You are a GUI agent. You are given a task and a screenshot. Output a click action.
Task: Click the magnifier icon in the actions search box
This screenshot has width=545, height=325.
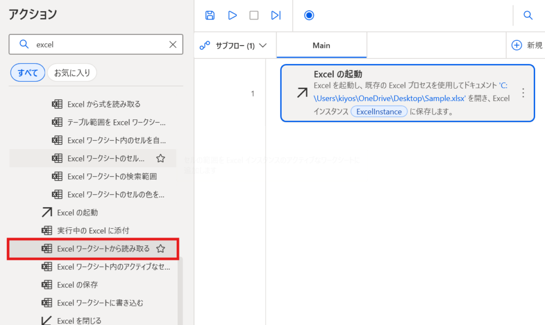pos(24,44)
